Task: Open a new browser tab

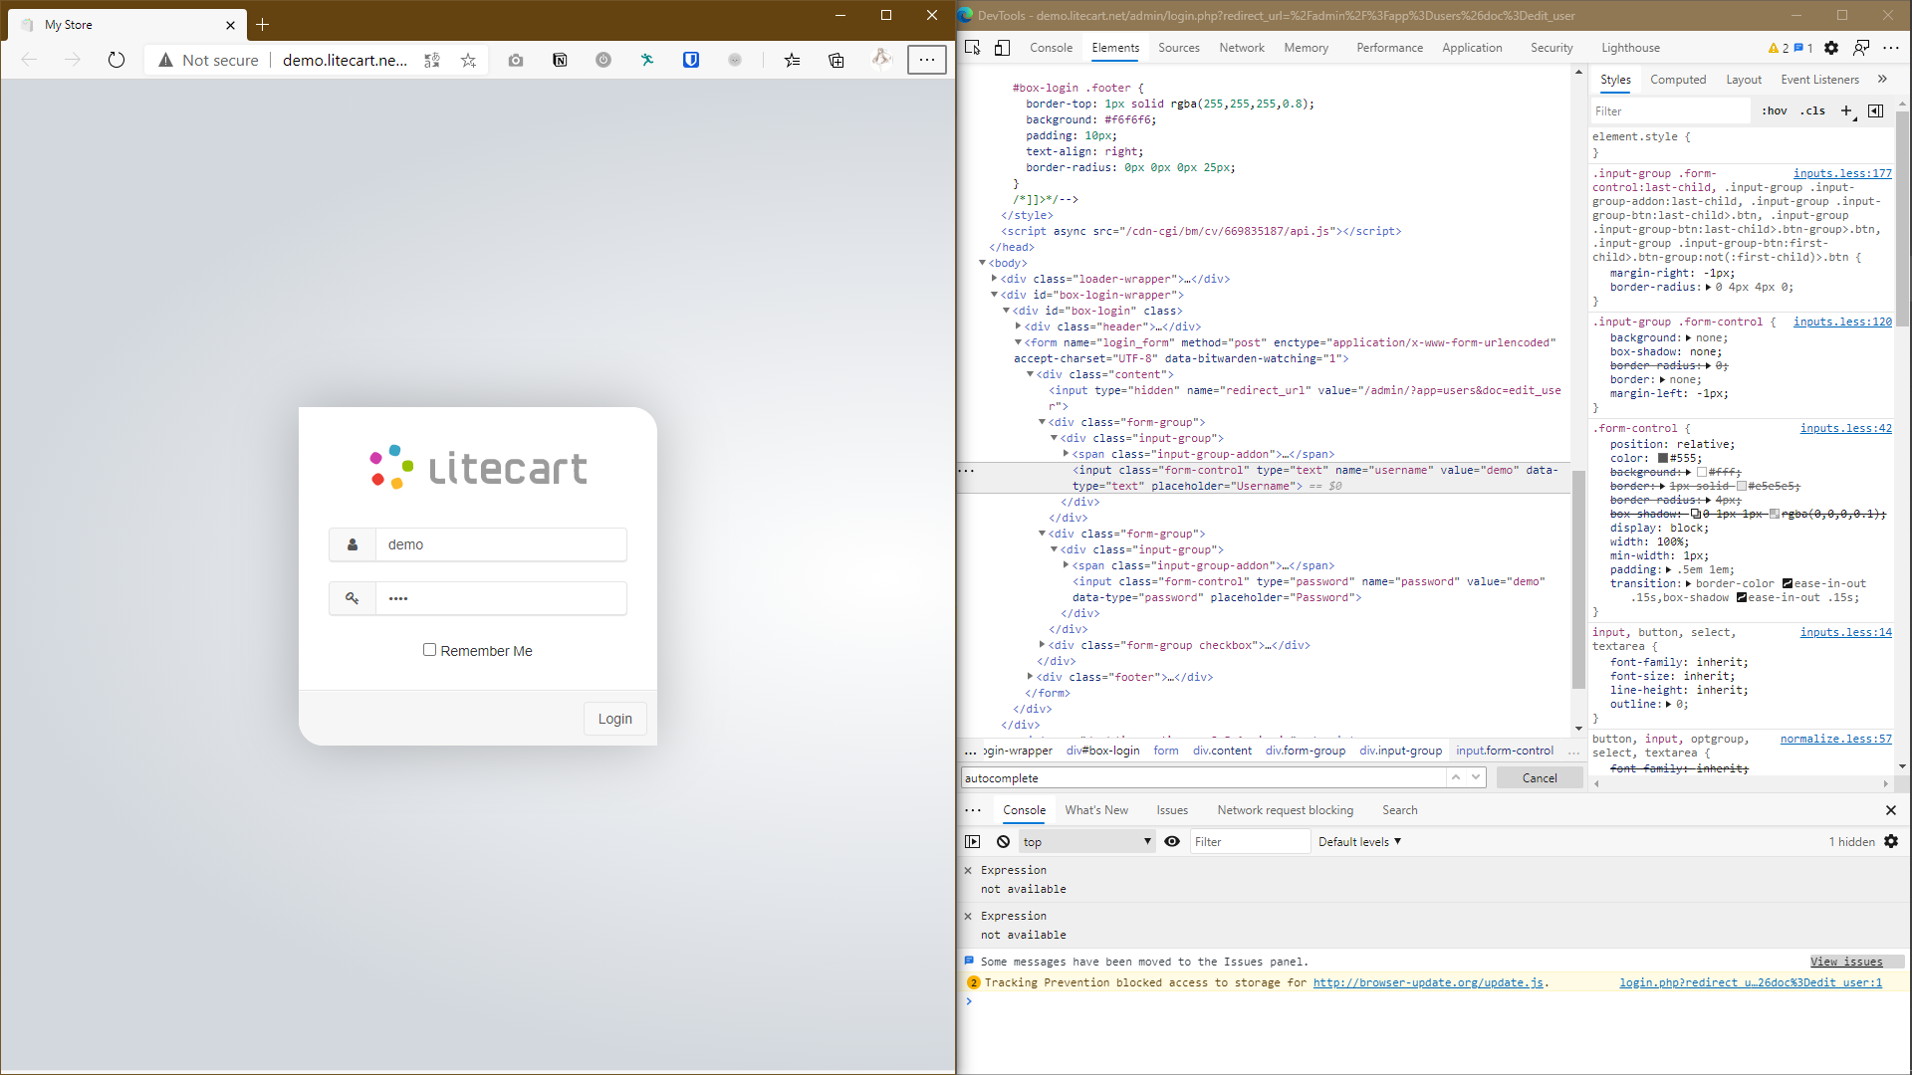Action: tap(263, 24)
